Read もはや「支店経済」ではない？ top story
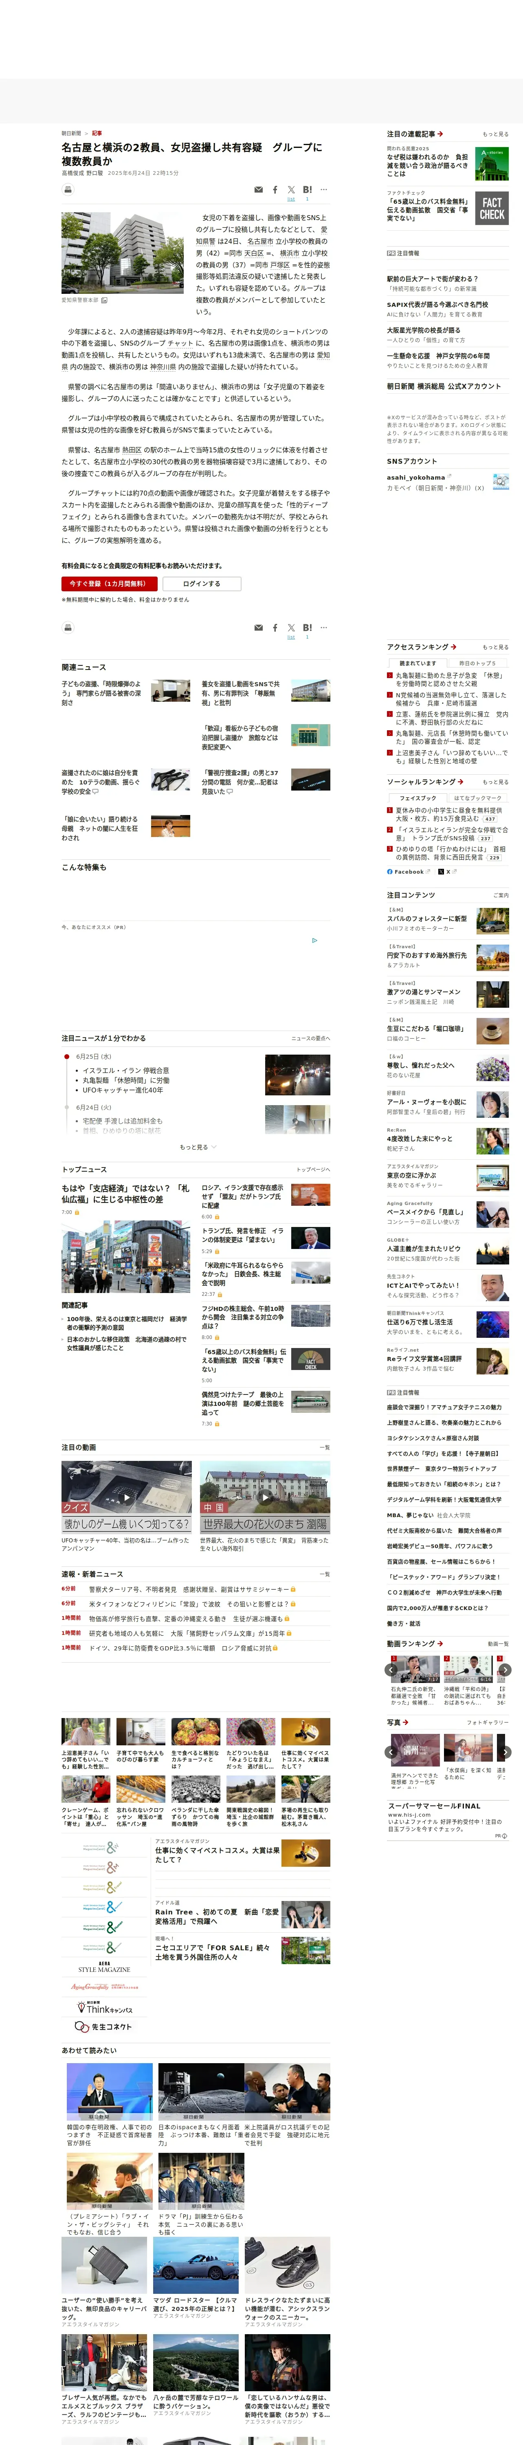The width and height of the screenshot is (523, 2445). [x=125, y=1194]
